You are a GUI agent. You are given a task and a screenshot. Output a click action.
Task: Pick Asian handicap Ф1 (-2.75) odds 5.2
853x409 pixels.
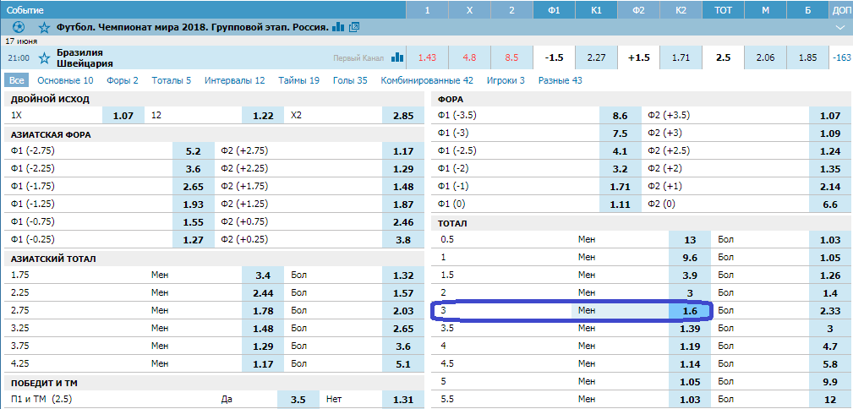(194, 151)
